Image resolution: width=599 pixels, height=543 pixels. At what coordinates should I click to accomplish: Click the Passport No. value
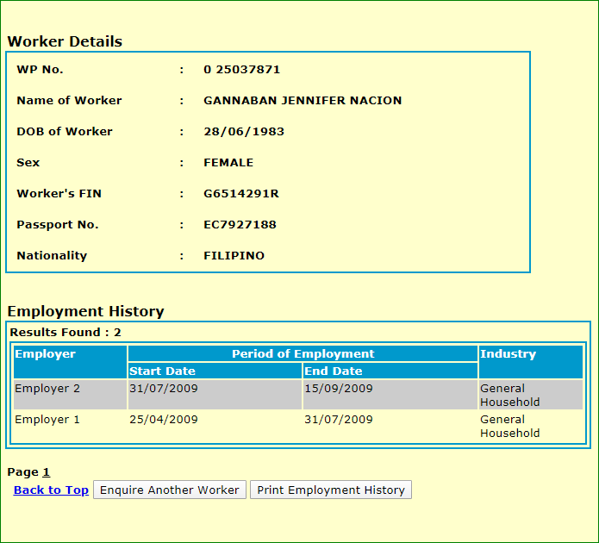pyautogui.click(x=240, y=225)
